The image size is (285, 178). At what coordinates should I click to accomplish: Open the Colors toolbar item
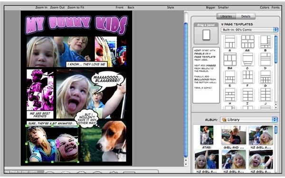click(x=265, y=8)
